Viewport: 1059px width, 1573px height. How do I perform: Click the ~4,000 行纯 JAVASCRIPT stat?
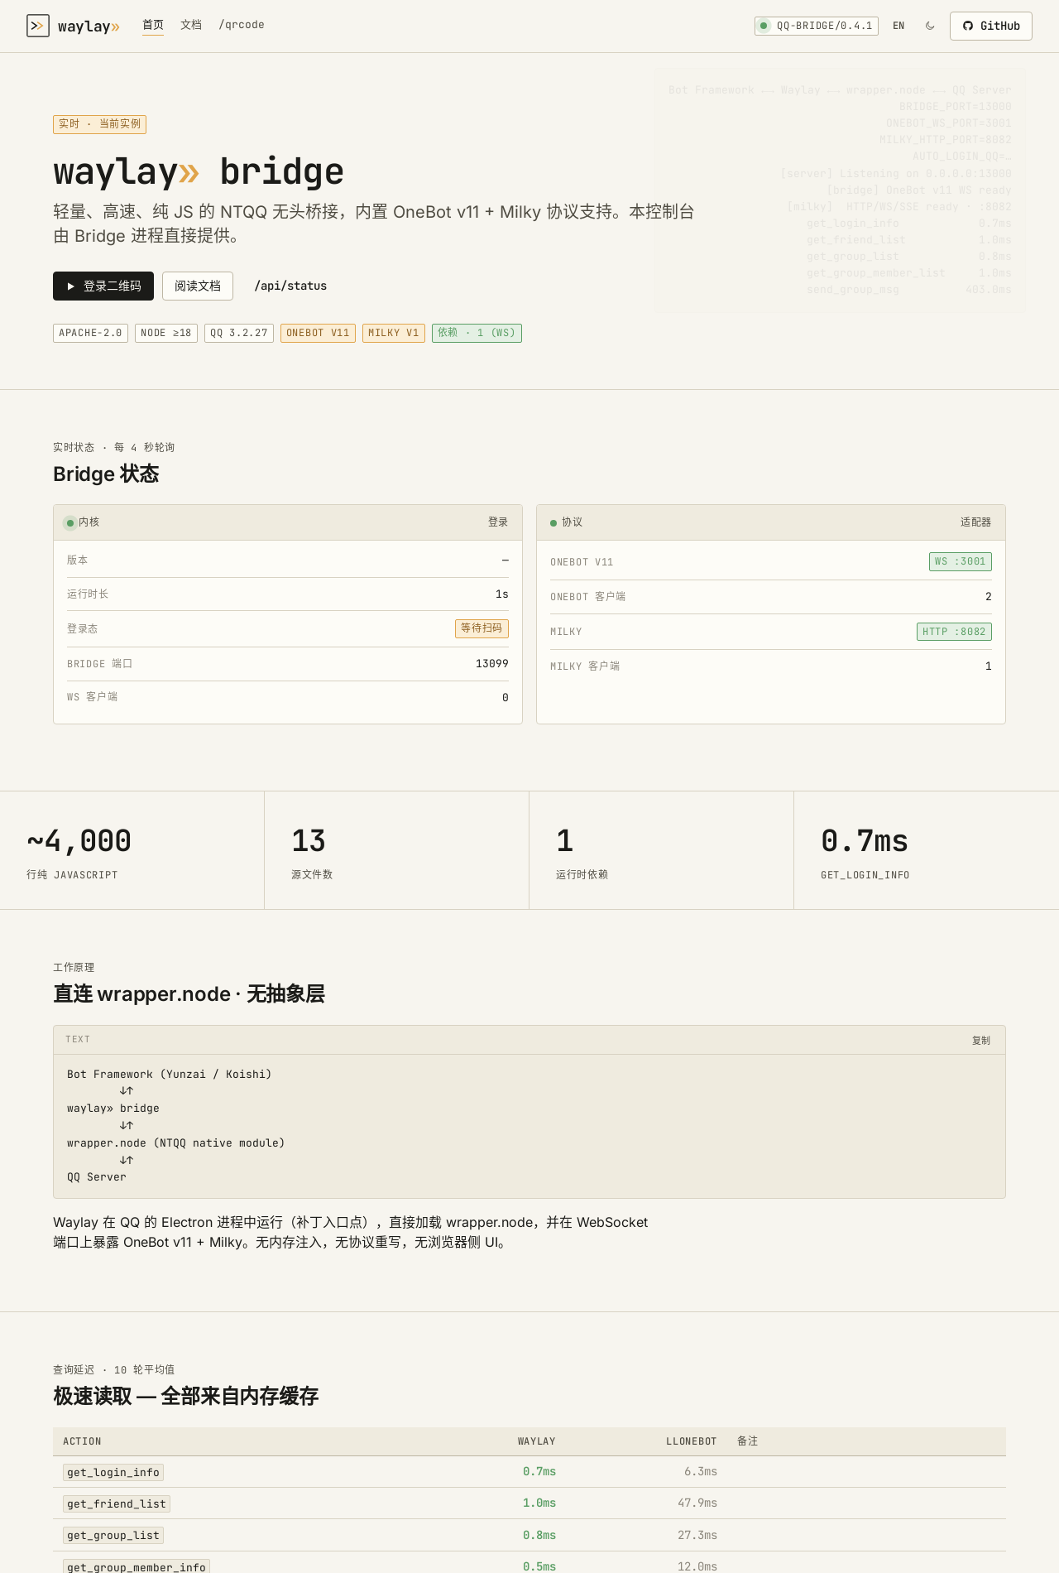point(132,850)
